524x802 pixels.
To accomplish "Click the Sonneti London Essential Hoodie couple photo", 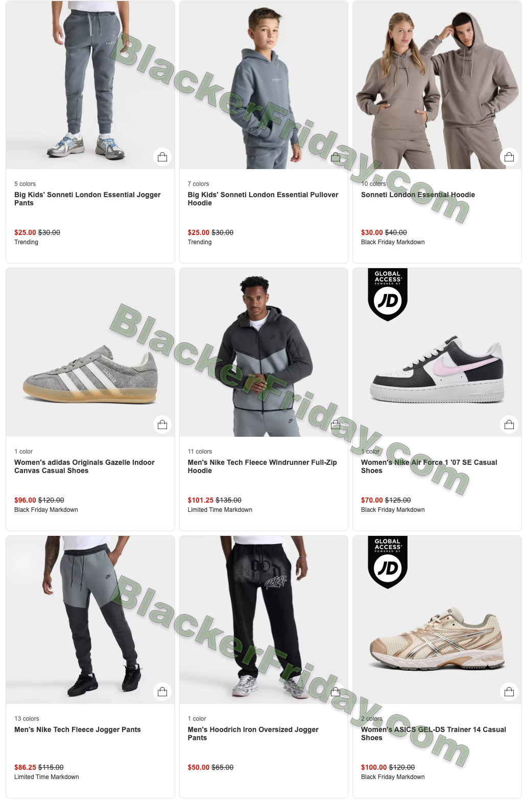I will (437, 85).
